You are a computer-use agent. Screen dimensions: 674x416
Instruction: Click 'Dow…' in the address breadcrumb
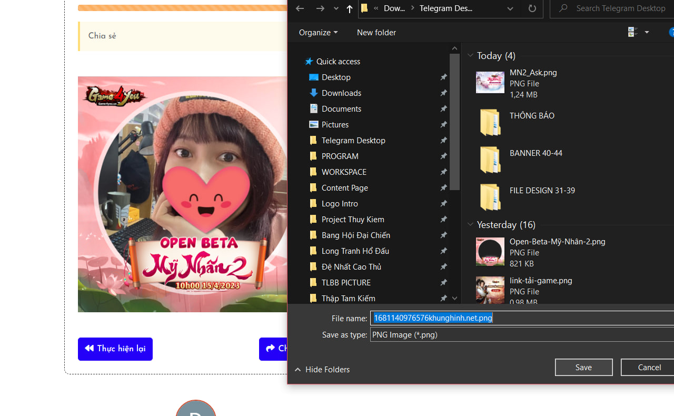395,8
